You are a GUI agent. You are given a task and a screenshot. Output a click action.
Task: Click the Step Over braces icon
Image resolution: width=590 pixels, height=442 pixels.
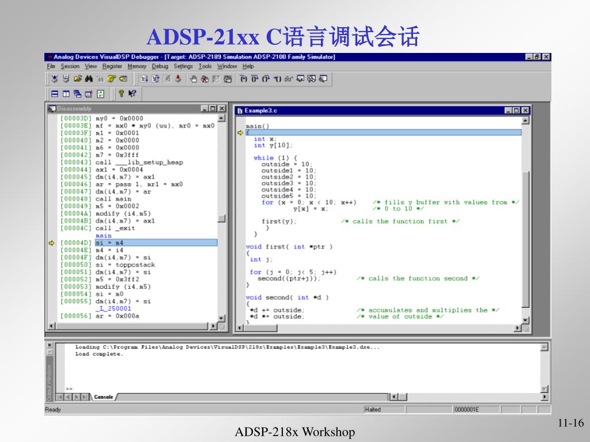tap(255, 79)
